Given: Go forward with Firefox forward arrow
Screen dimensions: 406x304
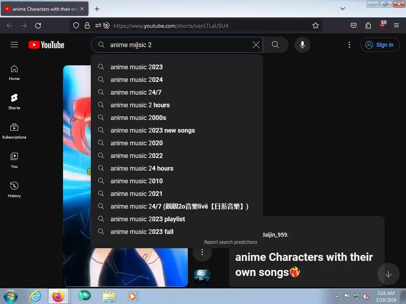Looking at the screenshot, I should tap(24, 26).
